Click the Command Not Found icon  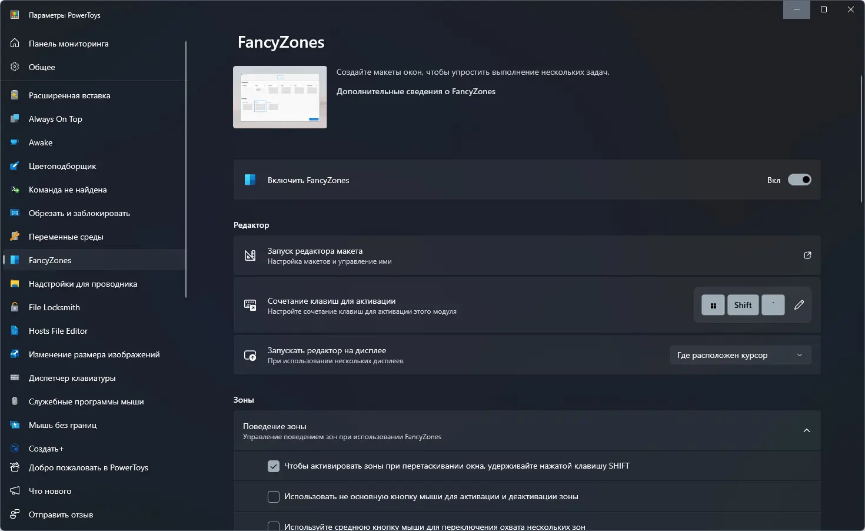(15, 189)
